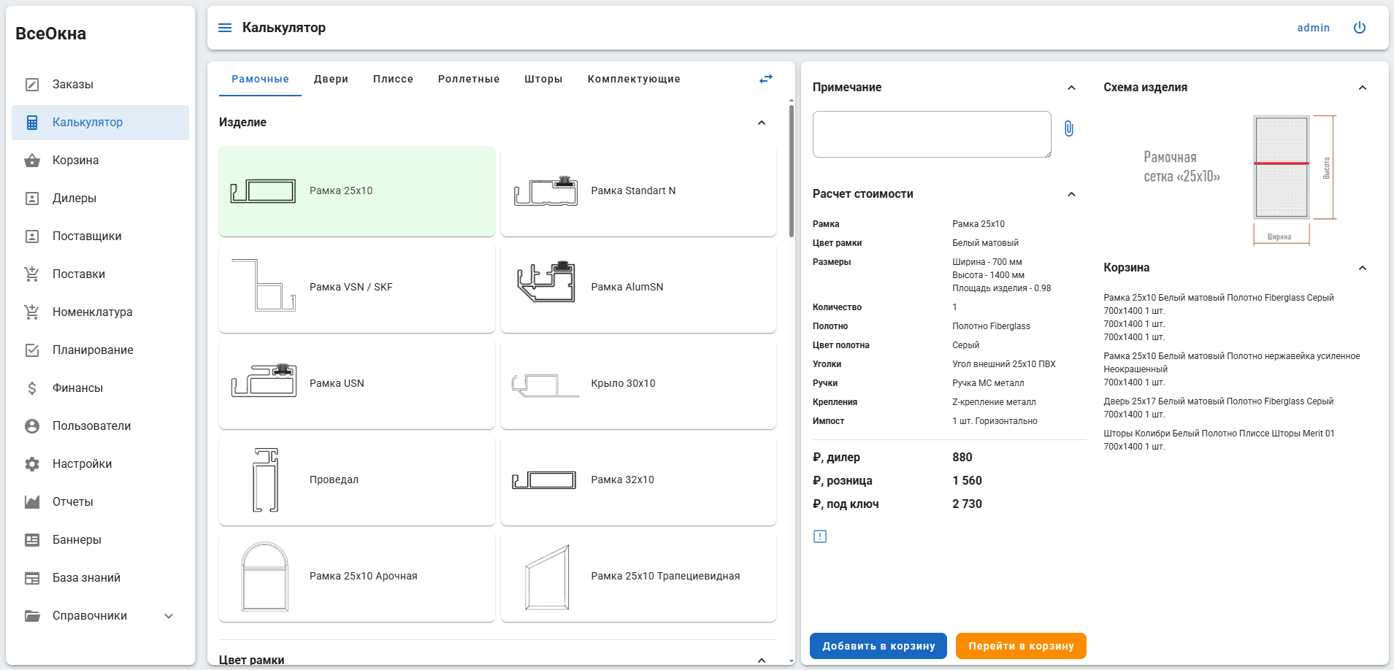The image size is (1394, 670).
Task: Select Рамка Standart N product card
Action: [x=638, y=191]
